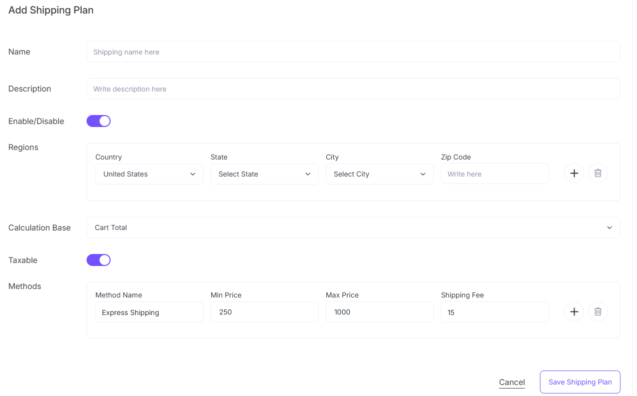Open the Select City dropdown
The height and width of the screenshot is (396, 637).
pos(379,174)
